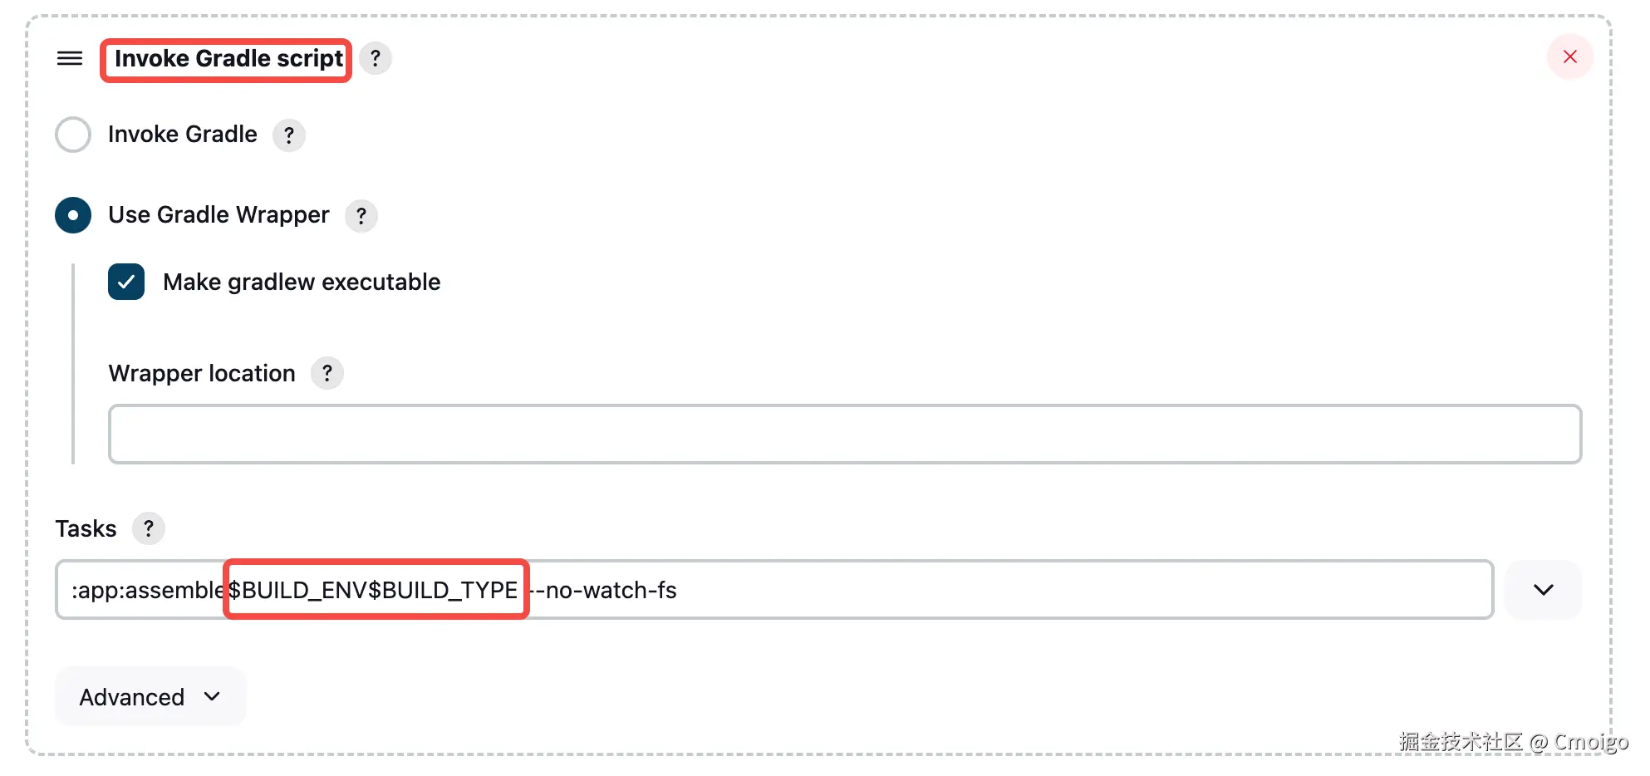This screenshot has height=776, width=1650.
Task: Click the Use Gradle Wrapper label text
Action: point(219,215)
